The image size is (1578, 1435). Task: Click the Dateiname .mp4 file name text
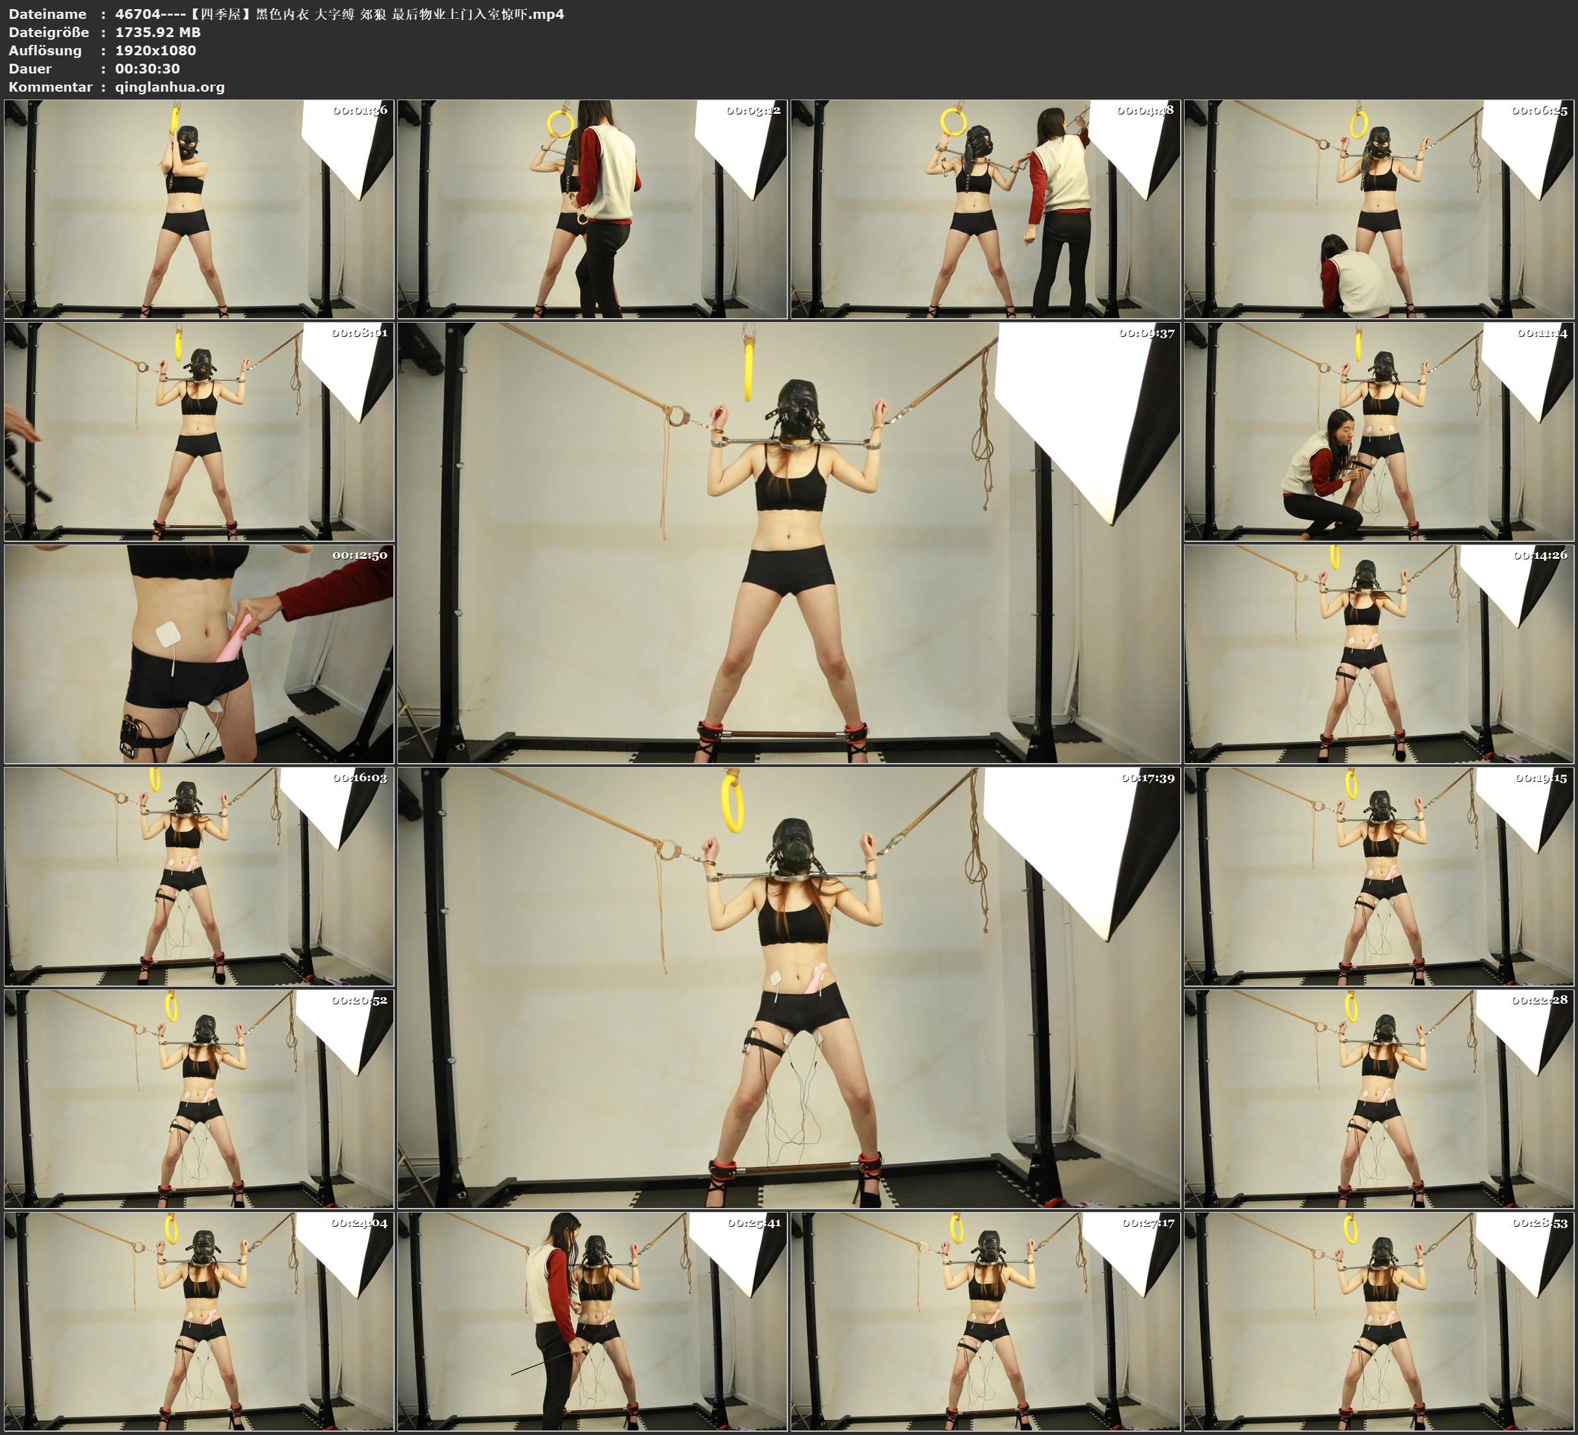(339, 14)
